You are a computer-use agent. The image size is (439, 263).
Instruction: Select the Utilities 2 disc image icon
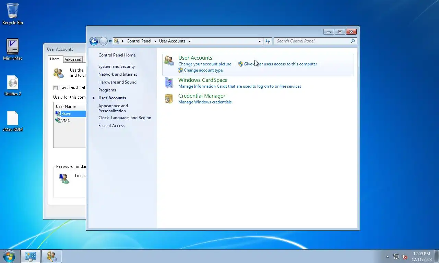coord(13,86)
